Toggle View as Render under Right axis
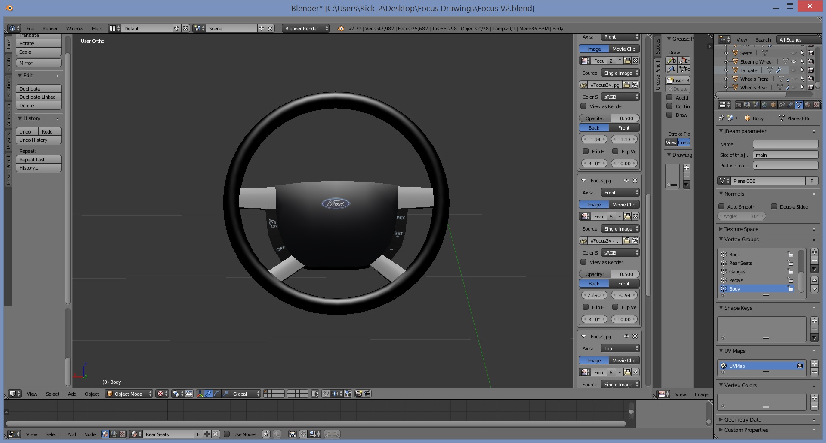The height and width of the screenshot is (443, 826). [x=583, y=106]
